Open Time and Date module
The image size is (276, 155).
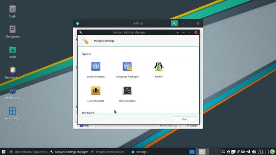(x=127, y=94)
